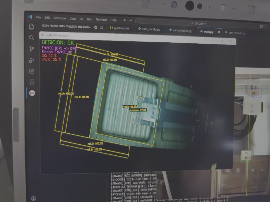Viewport: 270px width, 202px height.
Task: Close the main.py tab
Action: (219, 32)
